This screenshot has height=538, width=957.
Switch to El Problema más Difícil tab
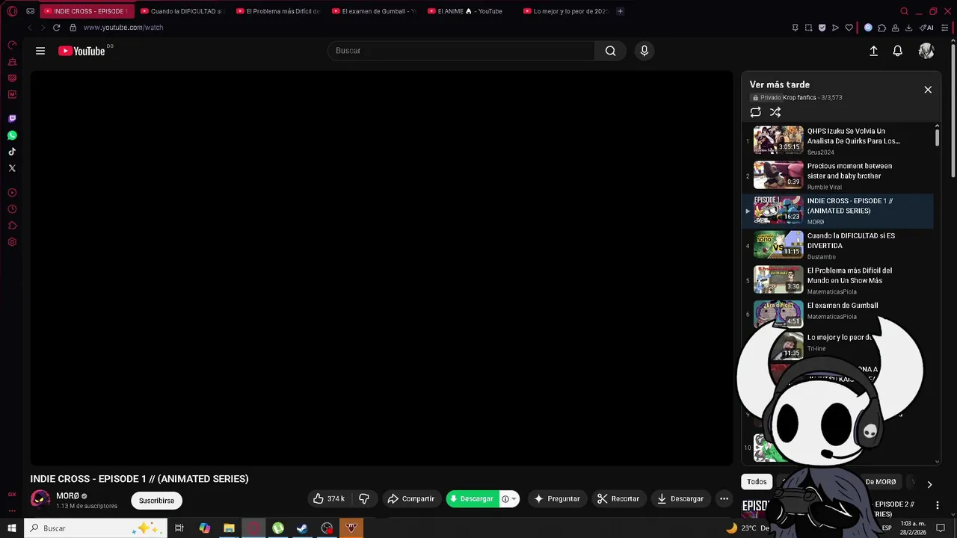click(x=278, y=11)
